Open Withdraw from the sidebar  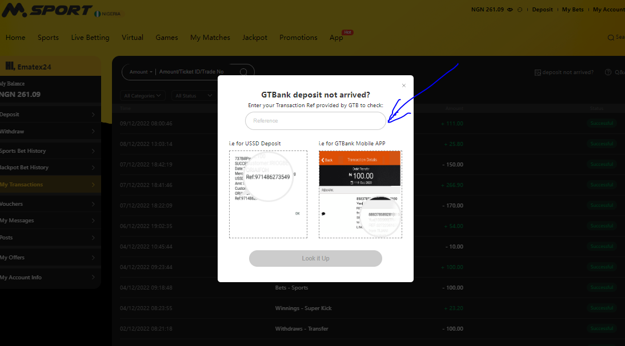pyautogui.click(x=49, y=132)
